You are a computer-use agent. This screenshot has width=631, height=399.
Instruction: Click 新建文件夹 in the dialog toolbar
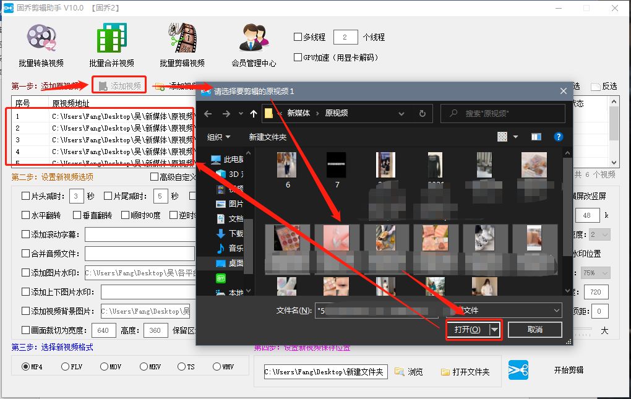[268, 137]
